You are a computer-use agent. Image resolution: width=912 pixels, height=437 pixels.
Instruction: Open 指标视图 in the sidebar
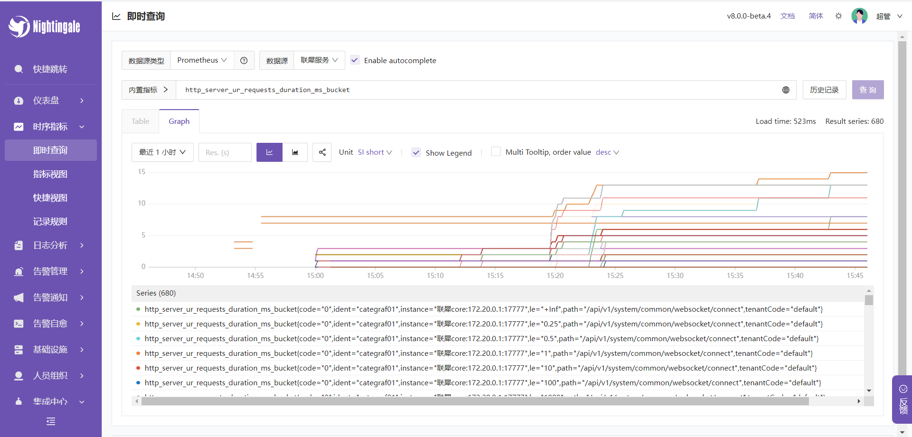click(x=50, y=174)
